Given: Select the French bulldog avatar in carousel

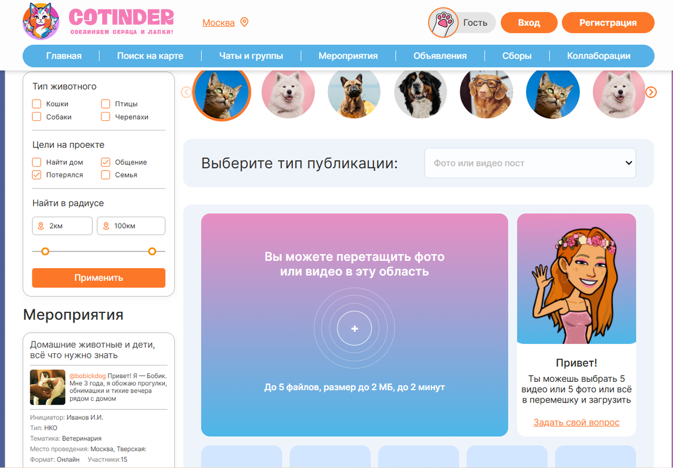Looking at the screenshot, I should point(354,92).
